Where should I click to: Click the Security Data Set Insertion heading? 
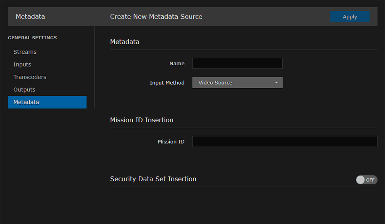click(x=153, y=179)
